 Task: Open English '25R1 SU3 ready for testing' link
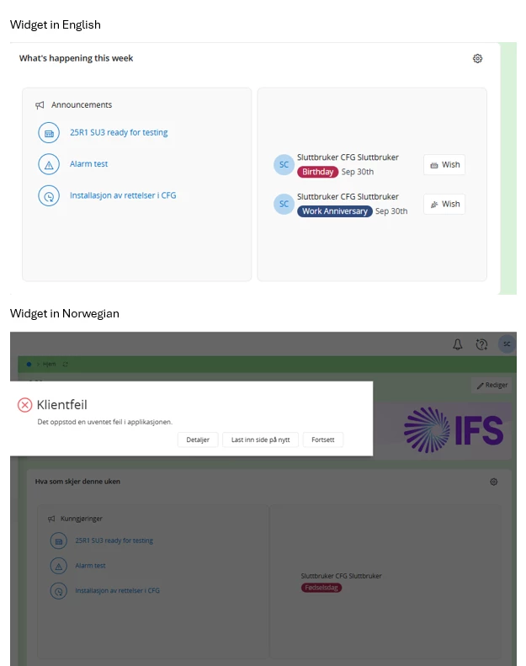click(119, 133)
